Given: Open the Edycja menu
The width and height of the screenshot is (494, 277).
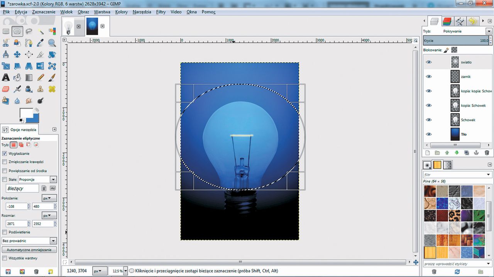Looking at the screenshot, I should click(x=21, y=12).
